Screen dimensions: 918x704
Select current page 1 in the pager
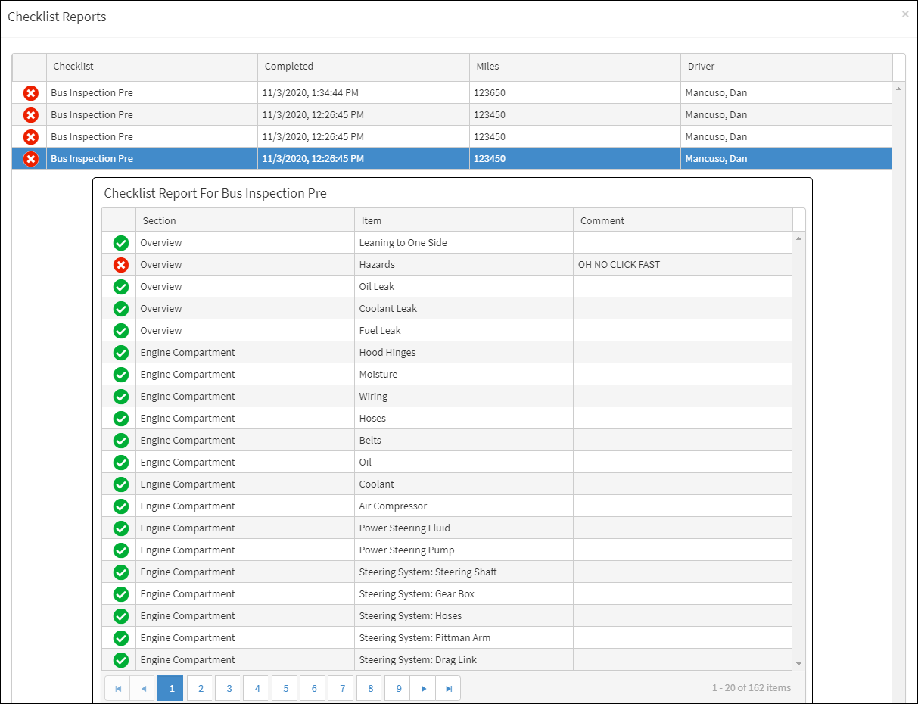(x=171, y=688)
